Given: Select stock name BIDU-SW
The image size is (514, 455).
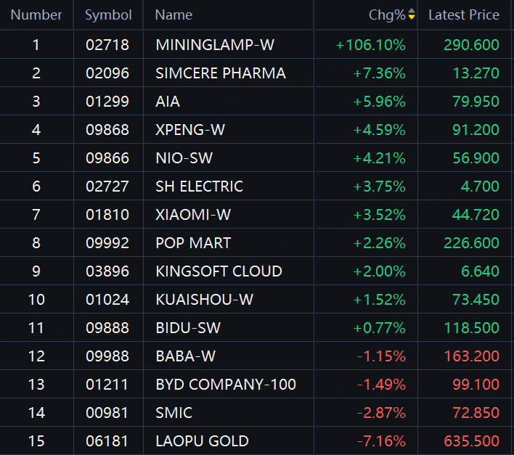Looking at the screenshot, I should (188, 328).
